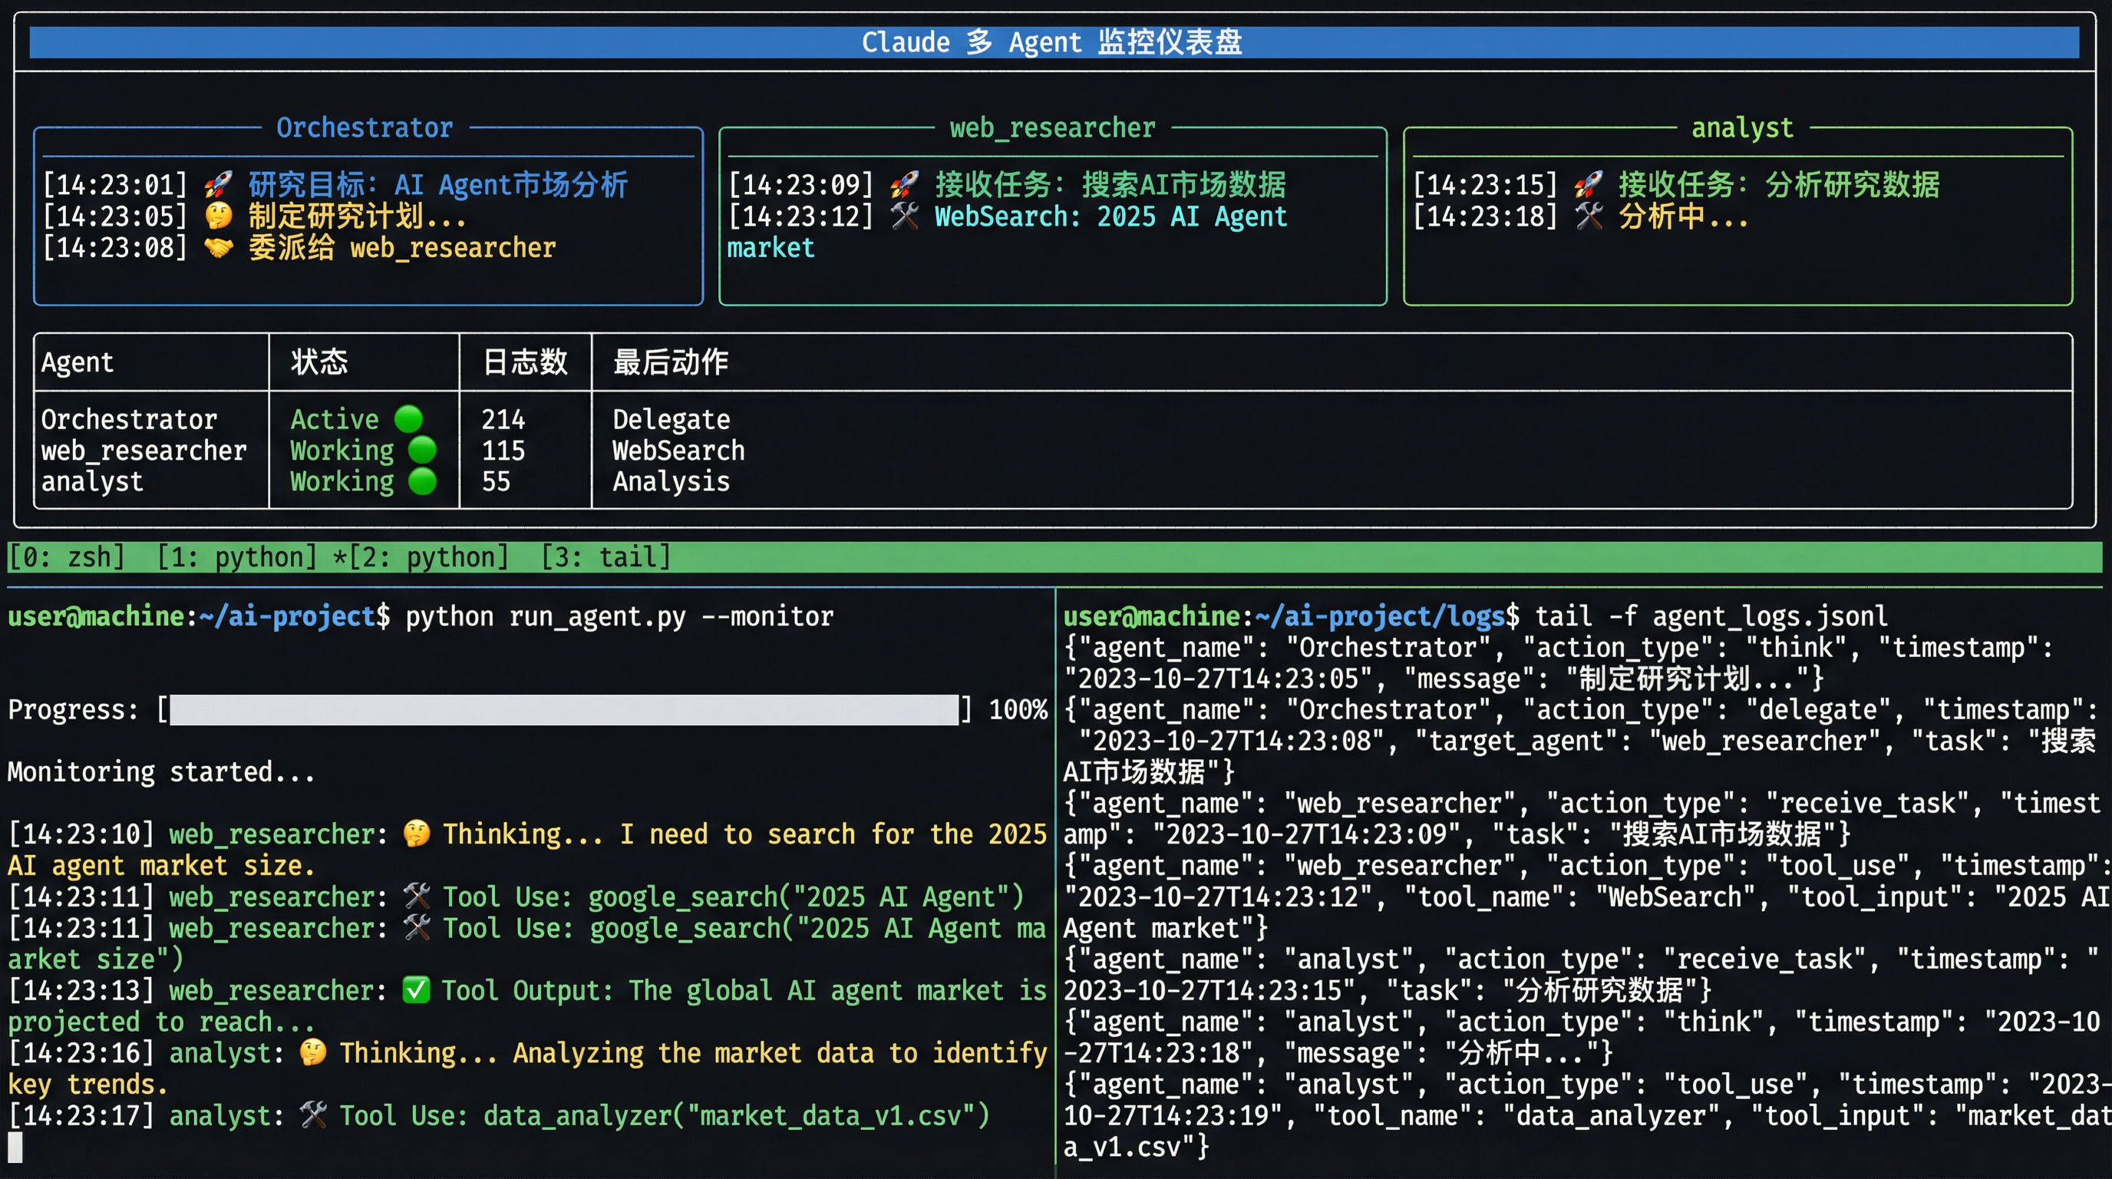
Task: Click the terminal cursor block in left pane
Action: click(15, 1147)
